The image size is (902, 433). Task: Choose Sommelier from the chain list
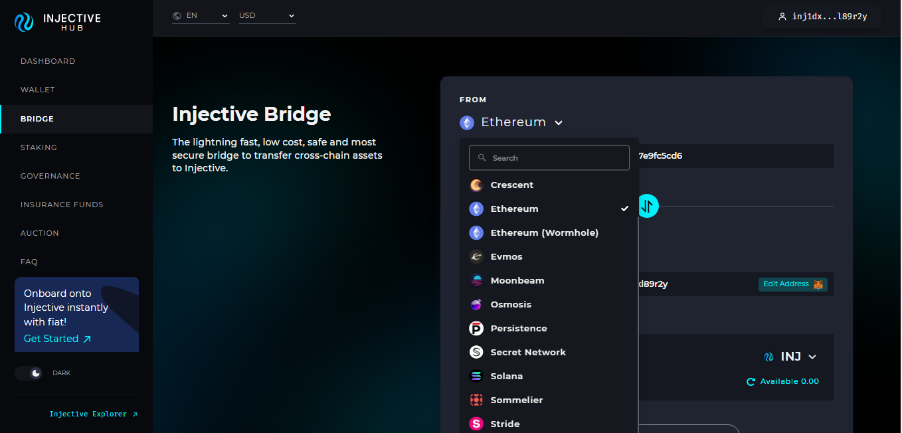point(549,400)
